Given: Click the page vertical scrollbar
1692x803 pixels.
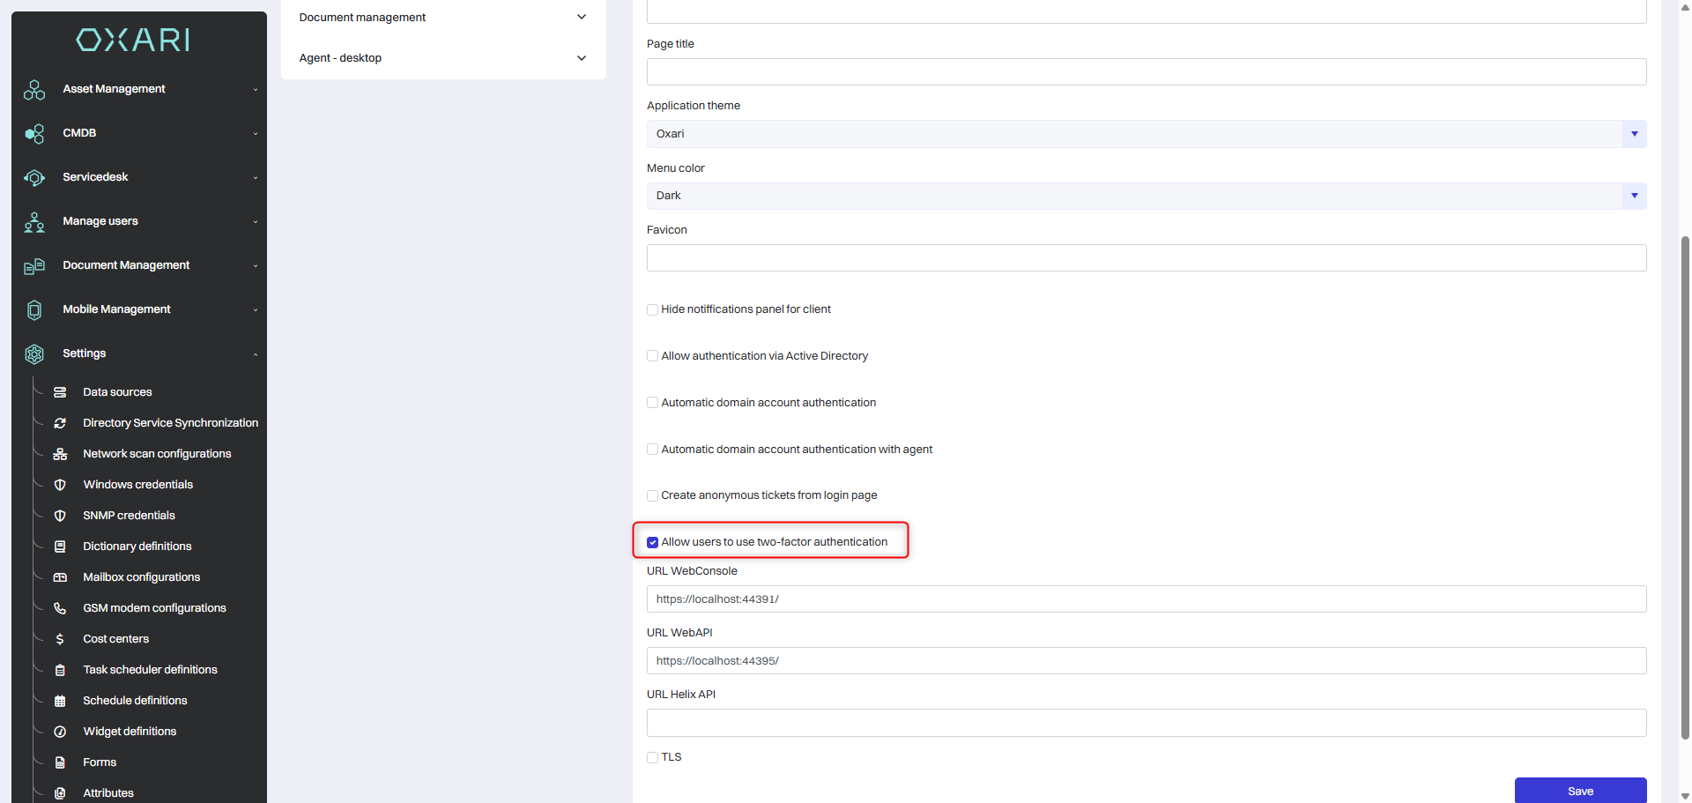Looking at the screenshot, I should coord(1685,485).
